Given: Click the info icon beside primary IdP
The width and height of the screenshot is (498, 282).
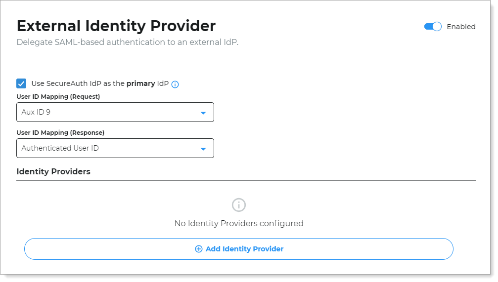Looking at the screenshot, I should [175, 84].
